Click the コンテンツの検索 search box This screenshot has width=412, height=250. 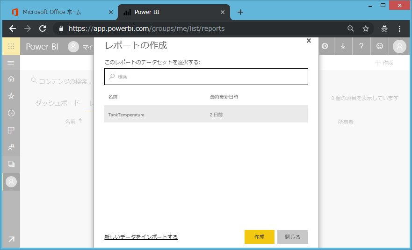pyautogui.click(x=61, y=81)
